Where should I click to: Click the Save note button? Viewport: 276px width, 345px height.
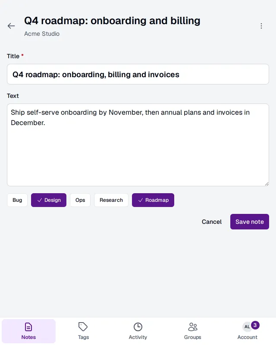(250, 222)
